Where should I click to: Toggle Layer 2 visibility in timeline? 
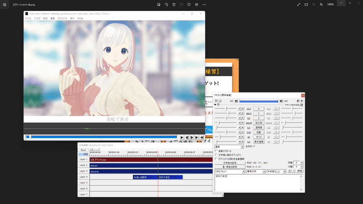click(x=83, y=165)
